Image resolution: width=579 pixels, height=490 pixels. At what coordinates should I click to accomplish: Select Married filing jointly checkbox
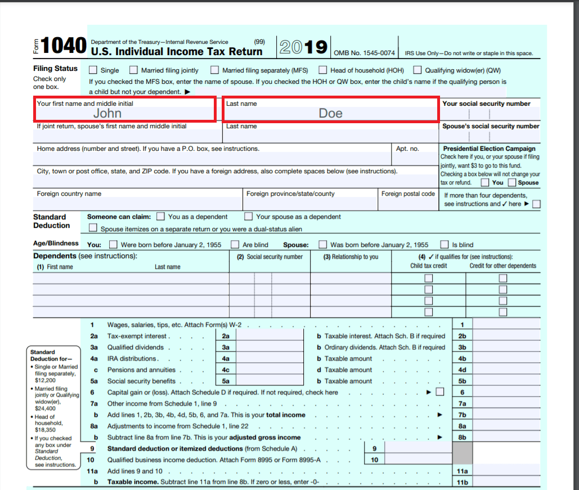pyautogui.click(x=133, y=70)
